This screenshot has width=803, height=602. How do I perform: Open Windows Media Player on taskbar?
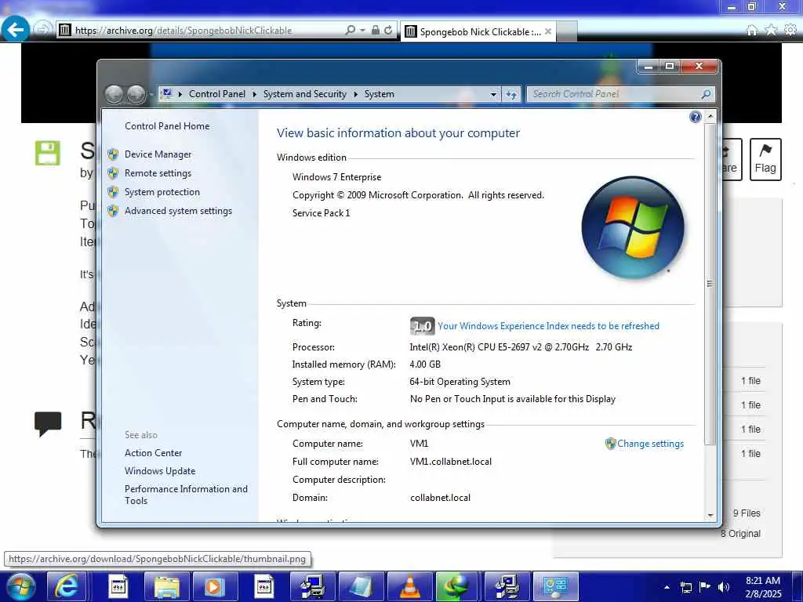214,586
